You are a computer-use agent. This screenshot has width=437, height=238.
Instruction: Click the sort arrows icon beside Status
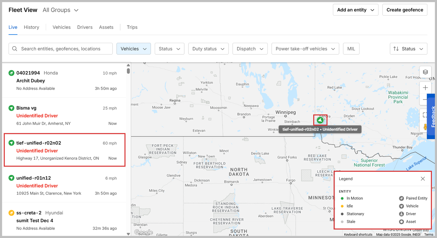coord(396,49)
